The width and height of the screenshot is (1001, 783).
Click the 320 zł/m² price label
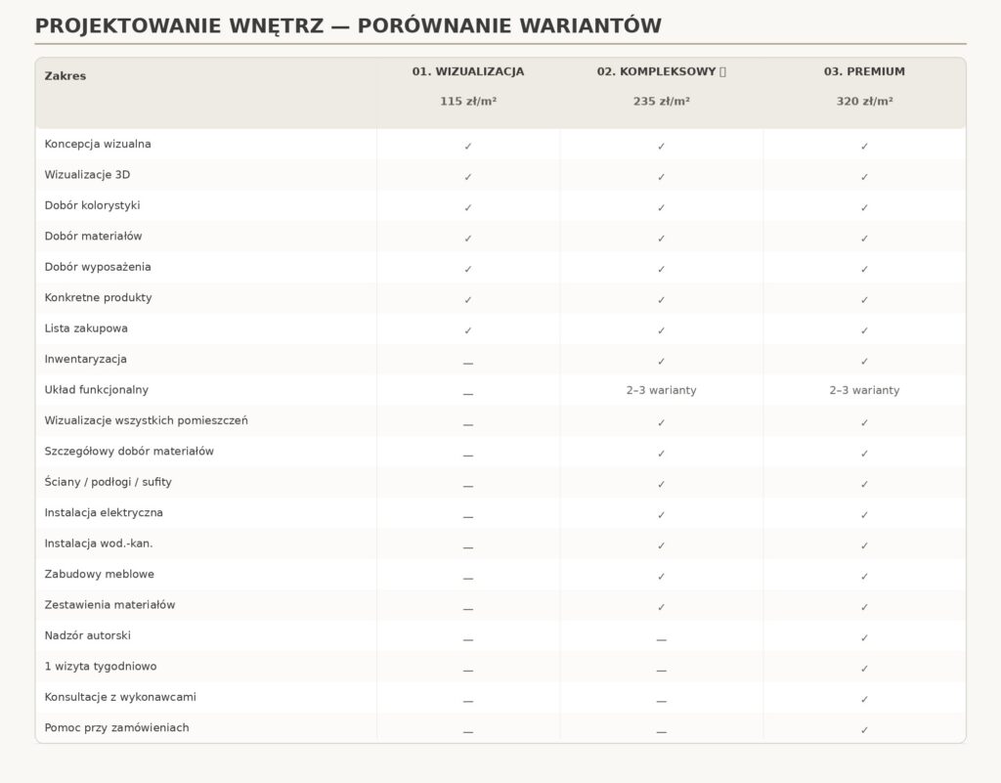click(x=864, y=101)
